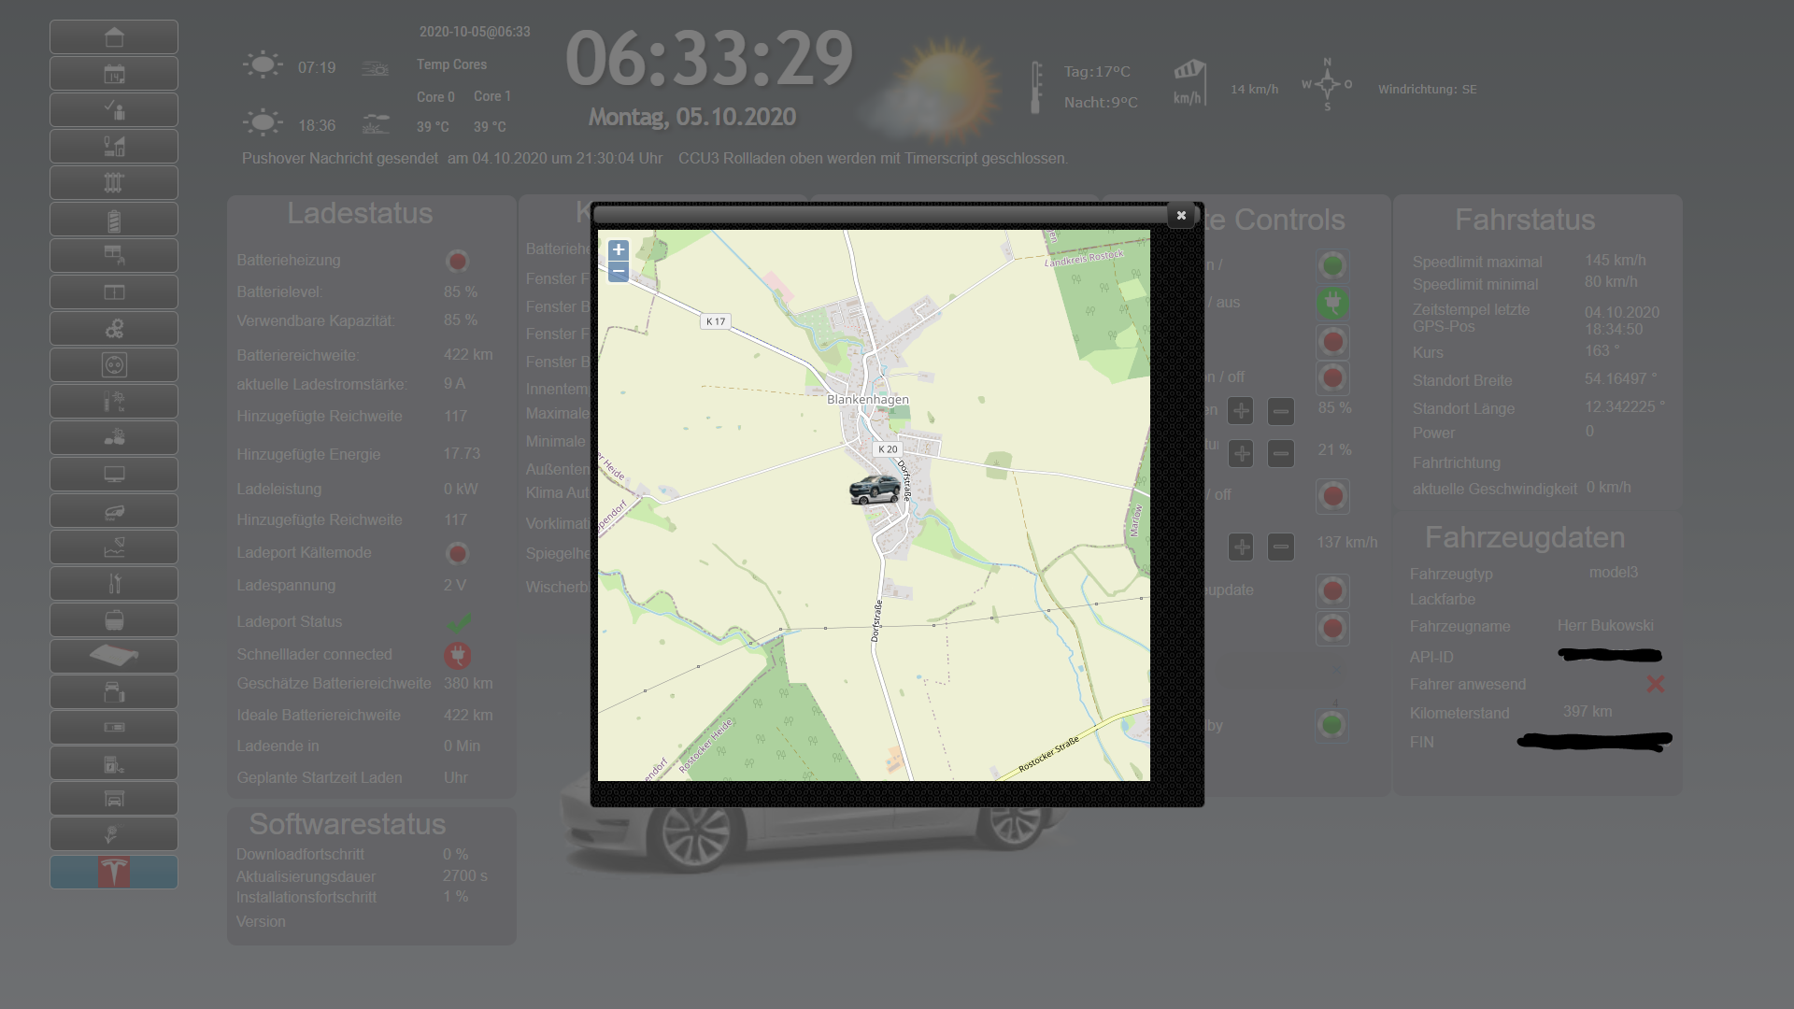Click the thermometer temperature icon
Viewport: 1794px width, 1009px height.
pos(1035,88)
